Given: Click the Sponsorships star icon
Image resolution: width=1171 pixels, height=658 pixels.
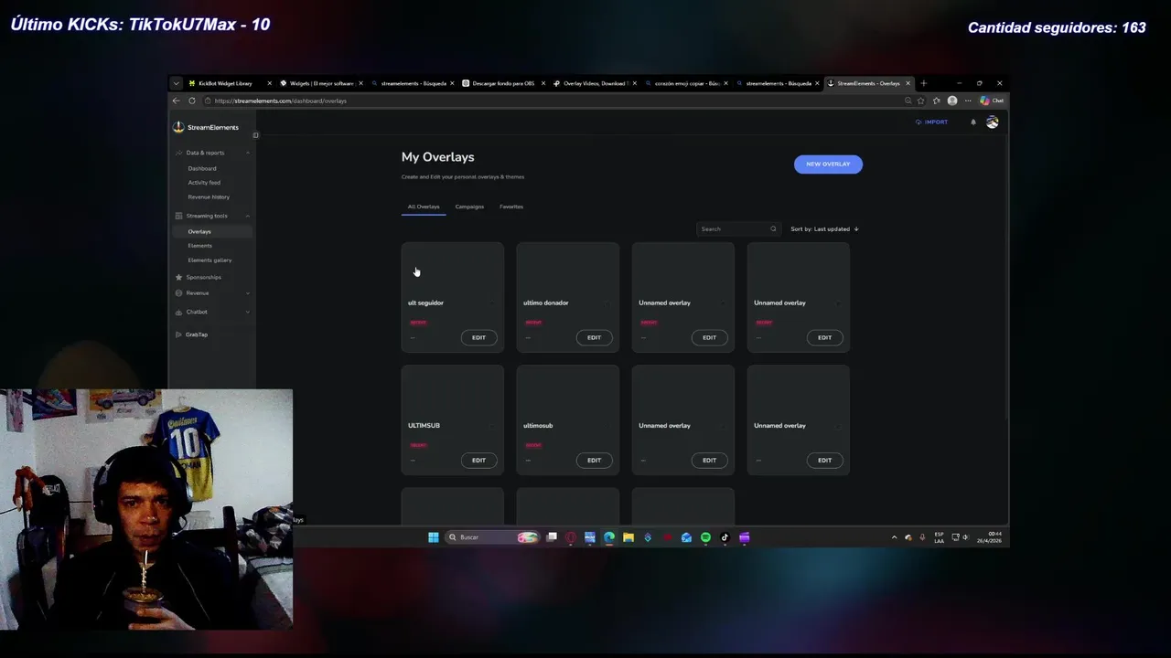Looking at the screenshot, I should tap(178, 277).
